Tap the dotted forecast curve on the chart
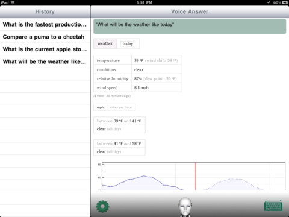 pos(233,184)
